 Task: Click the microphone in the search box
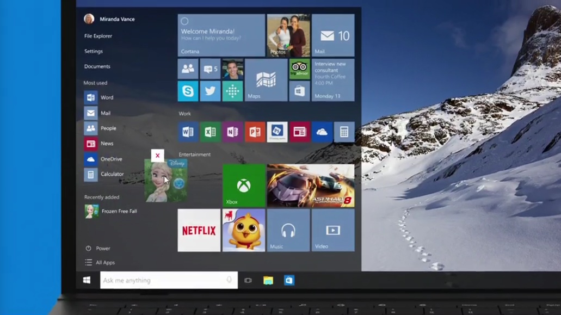(x=229, y=280)
